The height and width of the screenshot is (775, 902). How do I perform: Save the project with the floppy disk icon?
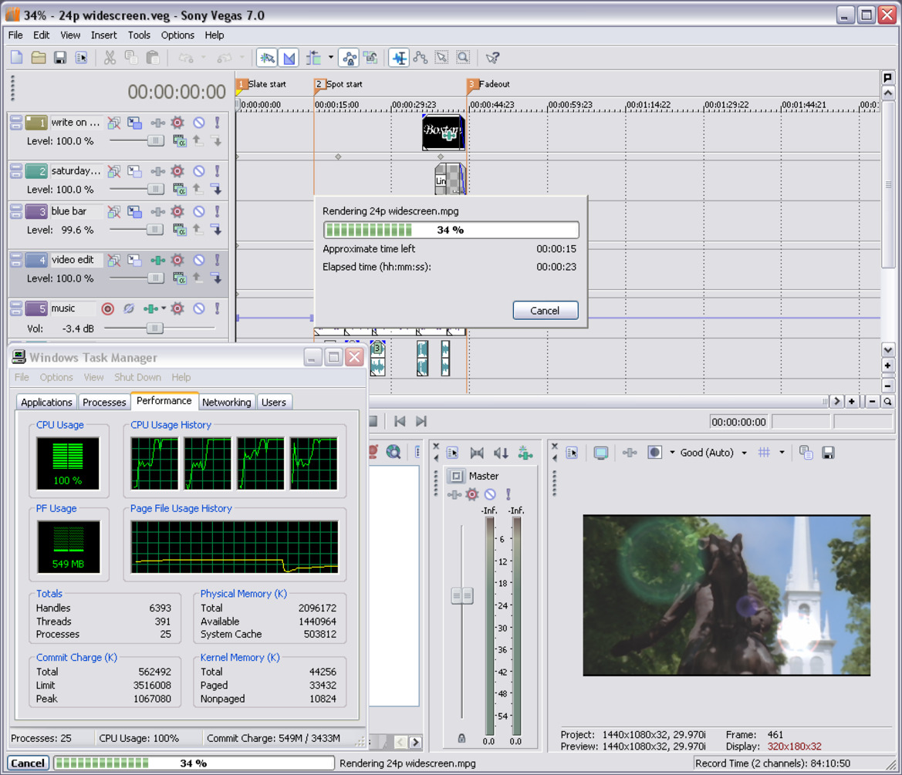(x=60, y=58)
